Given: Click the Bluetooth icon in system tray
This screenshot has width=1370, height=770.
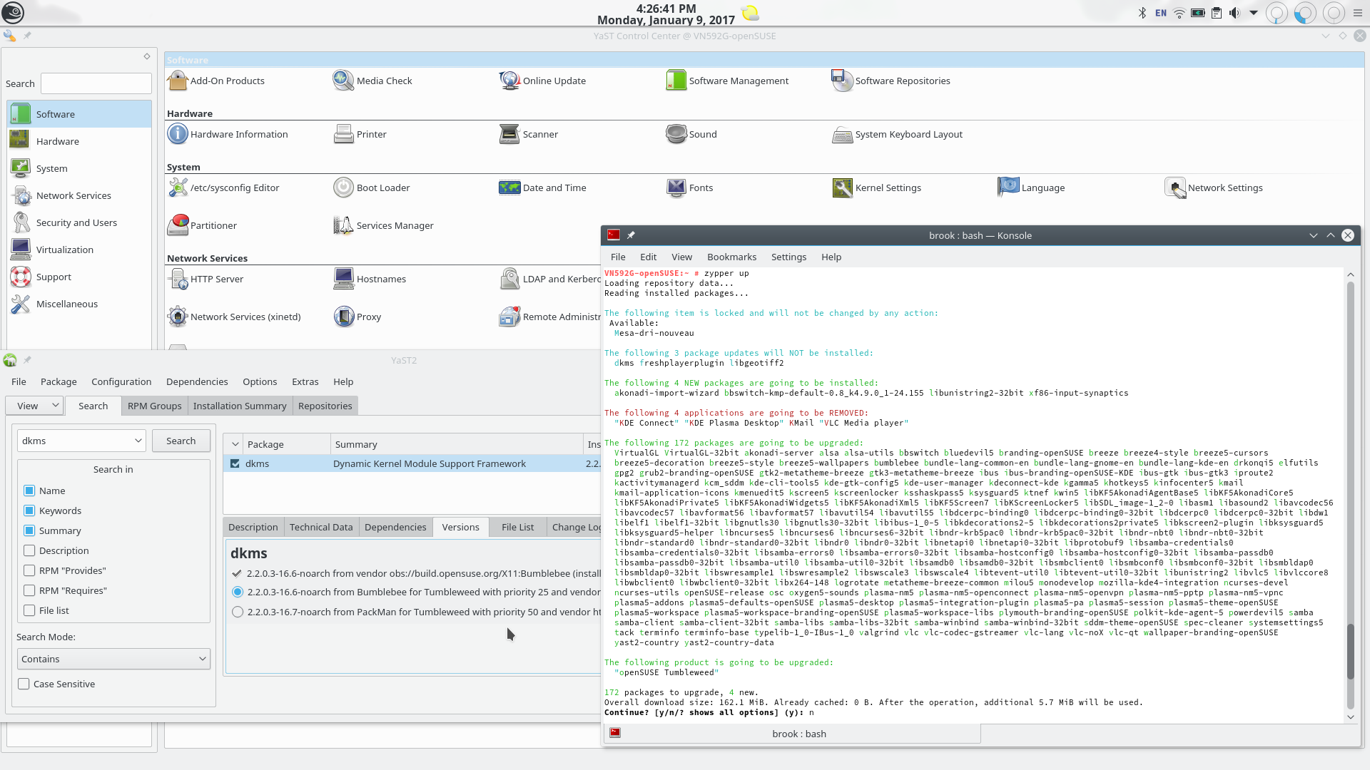Looking at the screenshot, I should tap(1142, 13).
